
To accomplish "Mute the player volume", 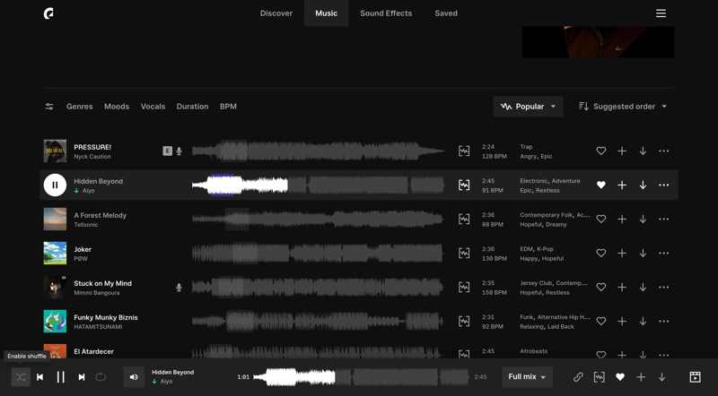I will 134,377.
